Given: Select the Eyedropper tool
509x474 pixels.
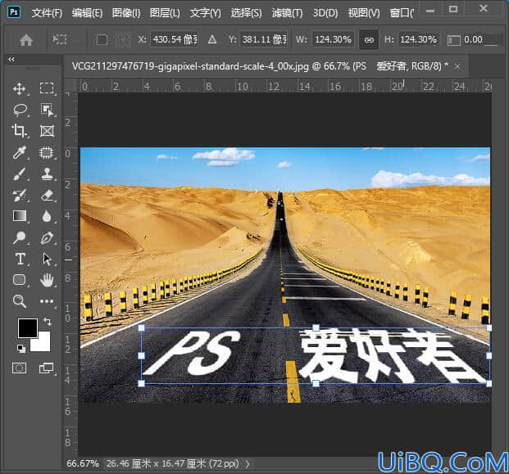Looking at the screenshot, I should [x=20, y=152].
